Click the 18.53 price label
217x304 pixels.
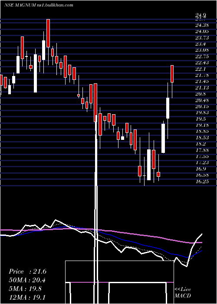tap(202, 138)
